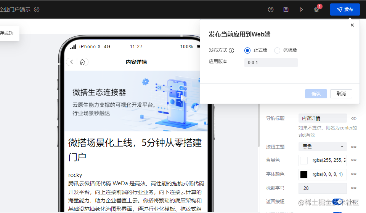Open the 字体颜色 black color swatch
366x213 pixels.
coord(304,174)
